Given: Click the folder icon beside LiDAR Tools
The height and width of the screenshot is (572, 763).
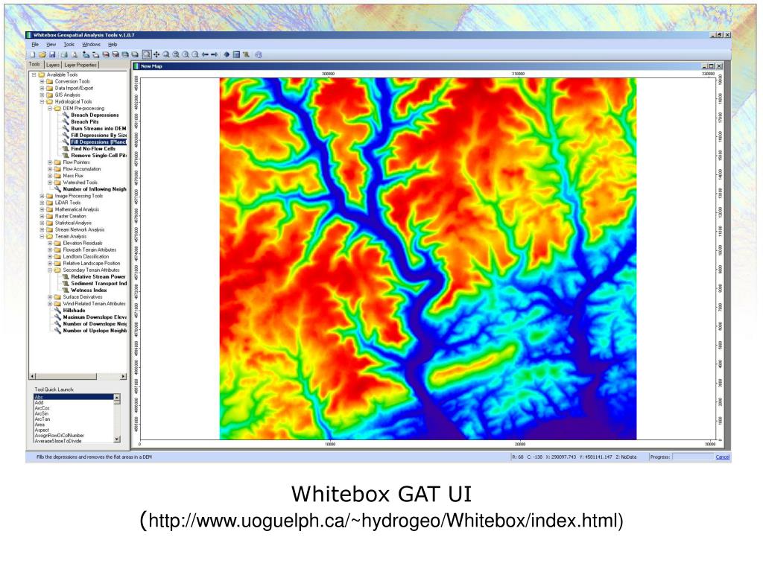Looking at the screenshot, I should (49, 203).
